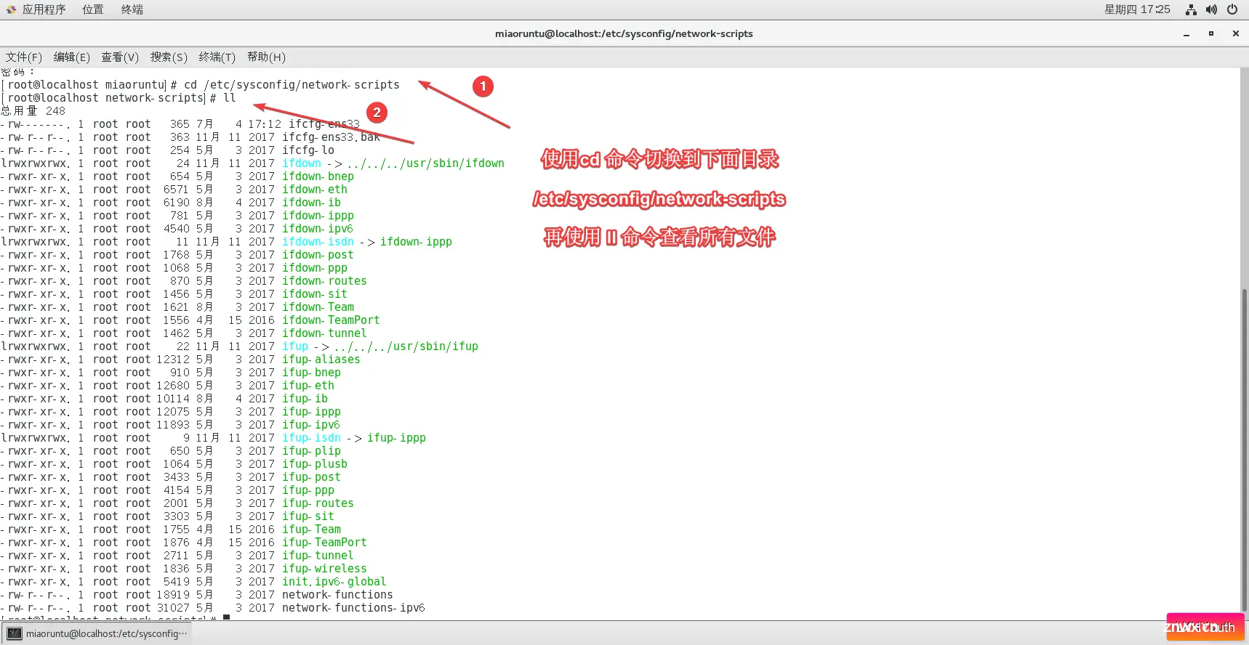Viewport: 1249px width, 645px height.
Task: Click the filename ifdown-ib
Action: pyautogui.click(x=311, y=203)
